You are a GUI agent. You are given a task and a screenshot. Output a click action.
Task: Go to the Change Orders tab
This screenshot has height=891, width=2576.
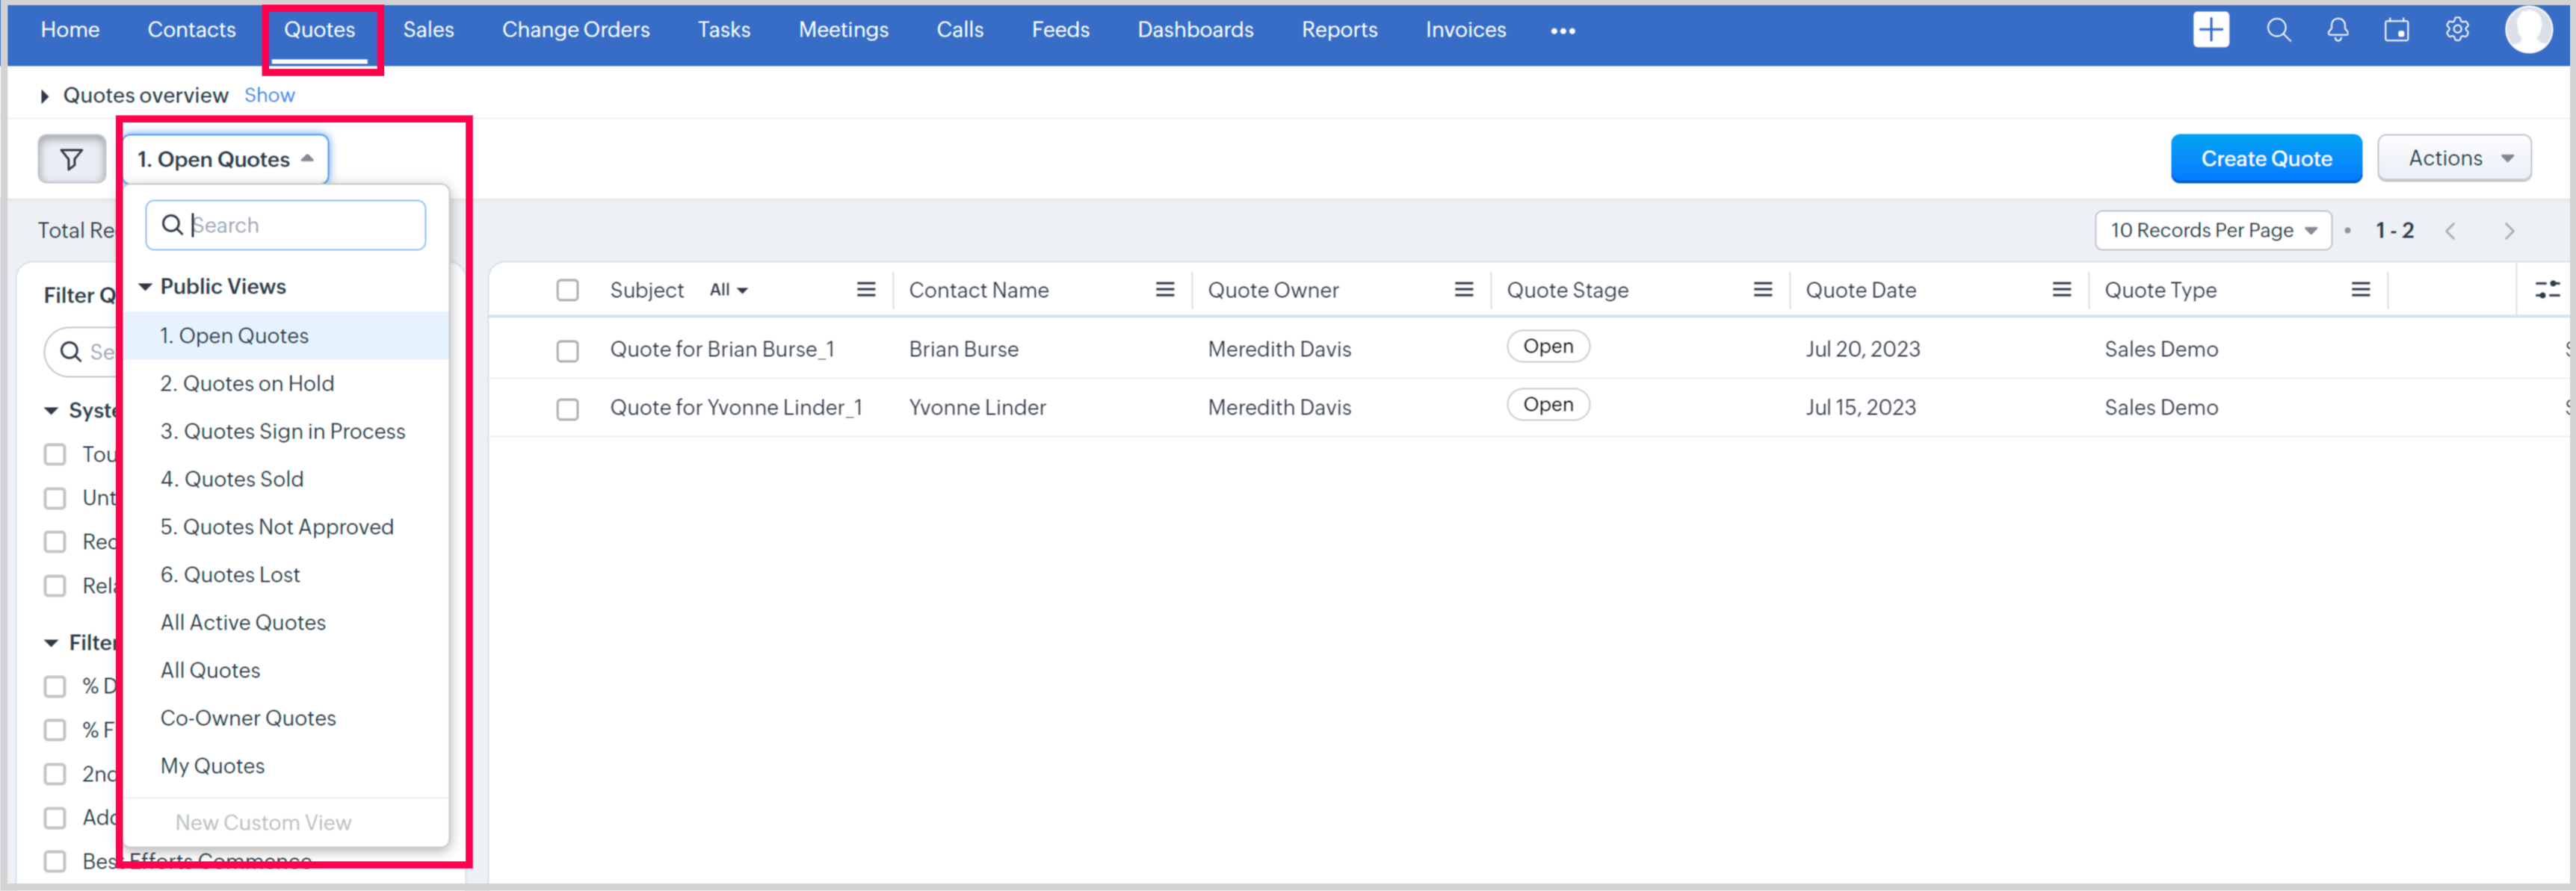click(575, 30)
